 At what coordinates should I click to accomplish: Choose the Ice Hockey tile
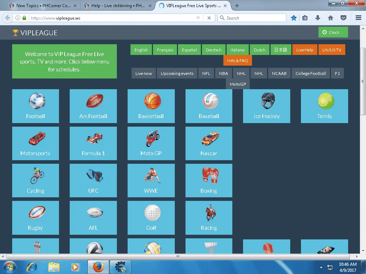click(267, 106)
